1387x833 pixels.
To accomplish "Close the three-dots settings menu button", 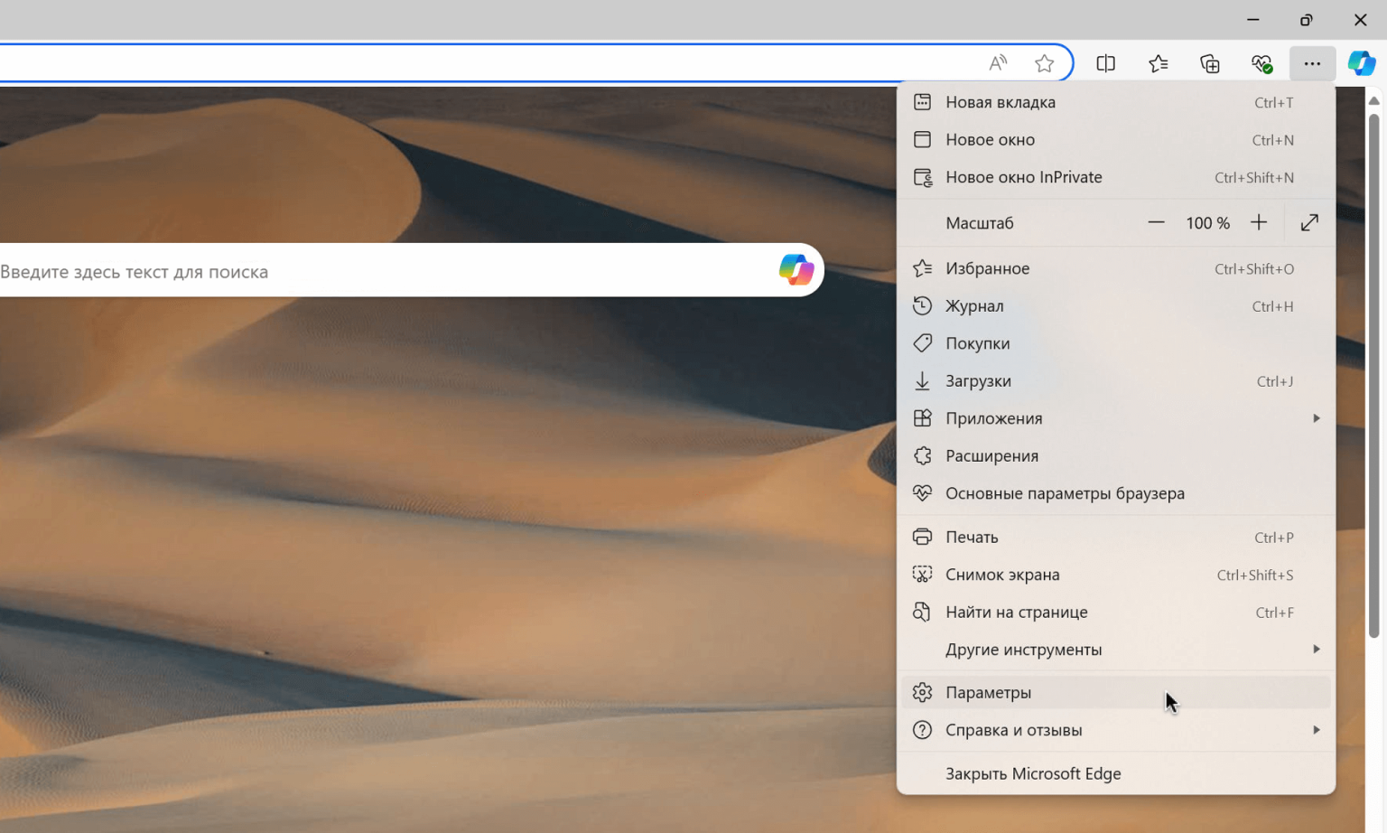I will tap(1311, 63).
